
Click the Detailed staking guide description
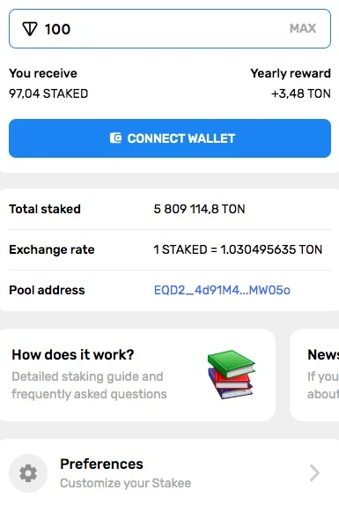89,385
